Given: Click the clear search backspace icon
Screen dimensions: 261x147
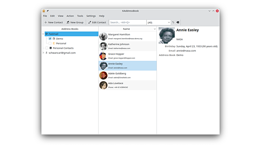Looking at the screenshot, I should [x=178, y=22].
